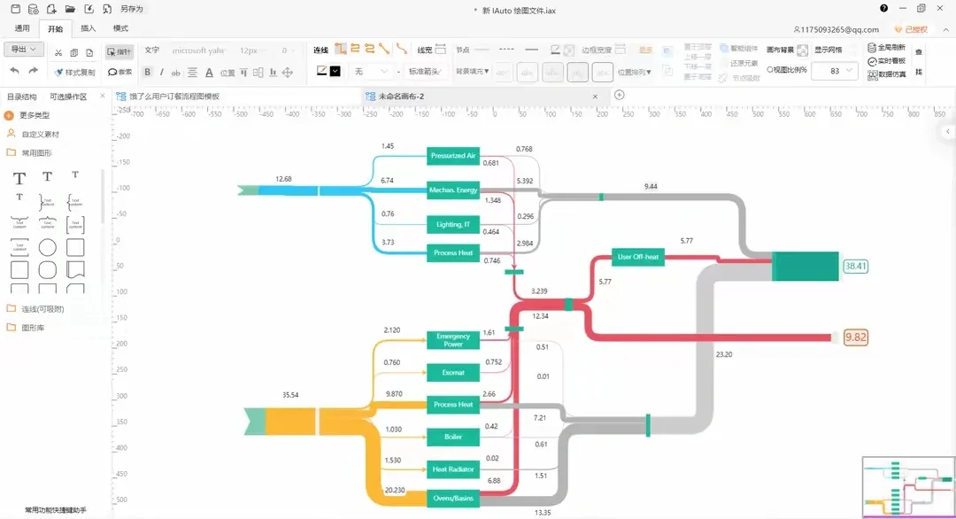This screenshot has width=956, height=519.
Task: Switch to the 插入 ribbon tab
Action: click(x=88, y=28)
